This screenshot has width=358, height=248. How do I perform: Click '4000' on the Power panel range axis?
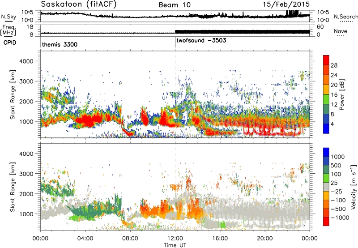pyautogui.click(x=26, y=61)
